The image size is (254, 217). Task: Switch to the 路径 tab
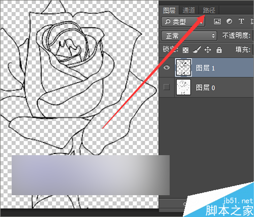(x=209, y=11)
